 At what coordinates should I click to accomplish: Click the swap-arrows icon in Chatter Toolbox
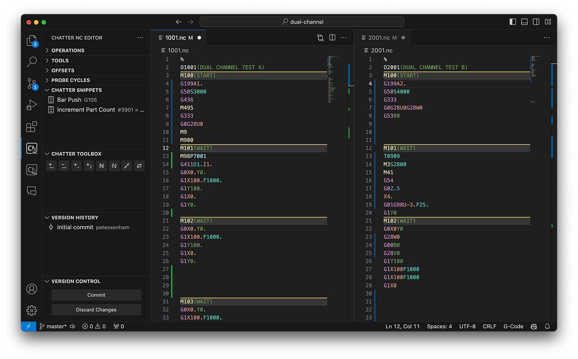(139, 166)
